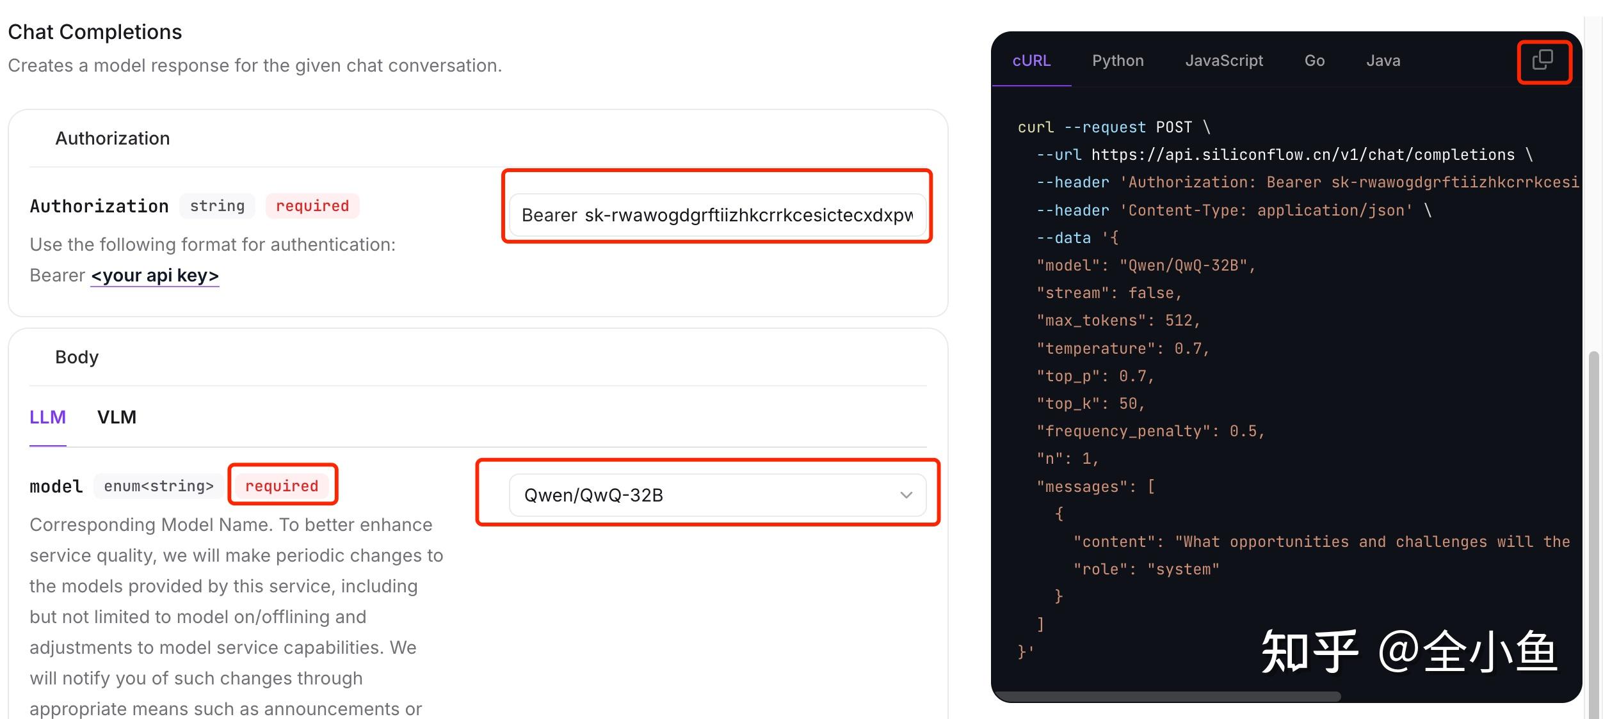Open the Qwen/QwQ-32B model dropdown
1603x719 pixels.
pyautogui.click(x=717, y=494)
